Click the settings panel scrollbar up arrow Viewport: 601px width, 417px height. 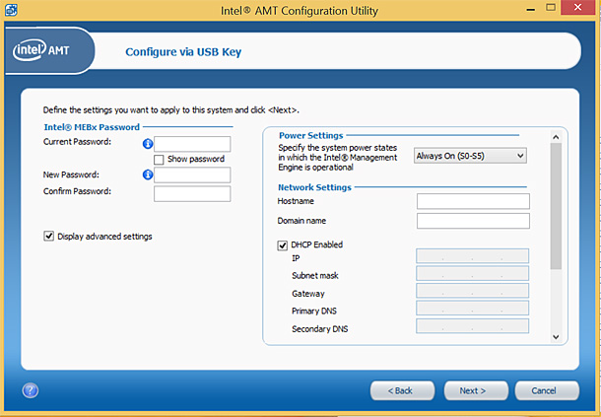point(556,136)
